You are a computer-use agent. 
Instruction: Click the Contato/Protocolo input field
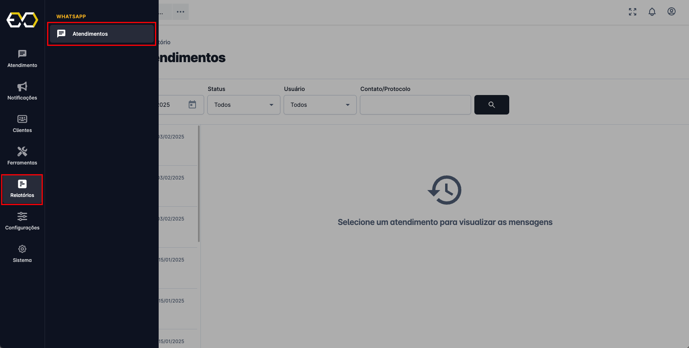(x=415, y=105)
